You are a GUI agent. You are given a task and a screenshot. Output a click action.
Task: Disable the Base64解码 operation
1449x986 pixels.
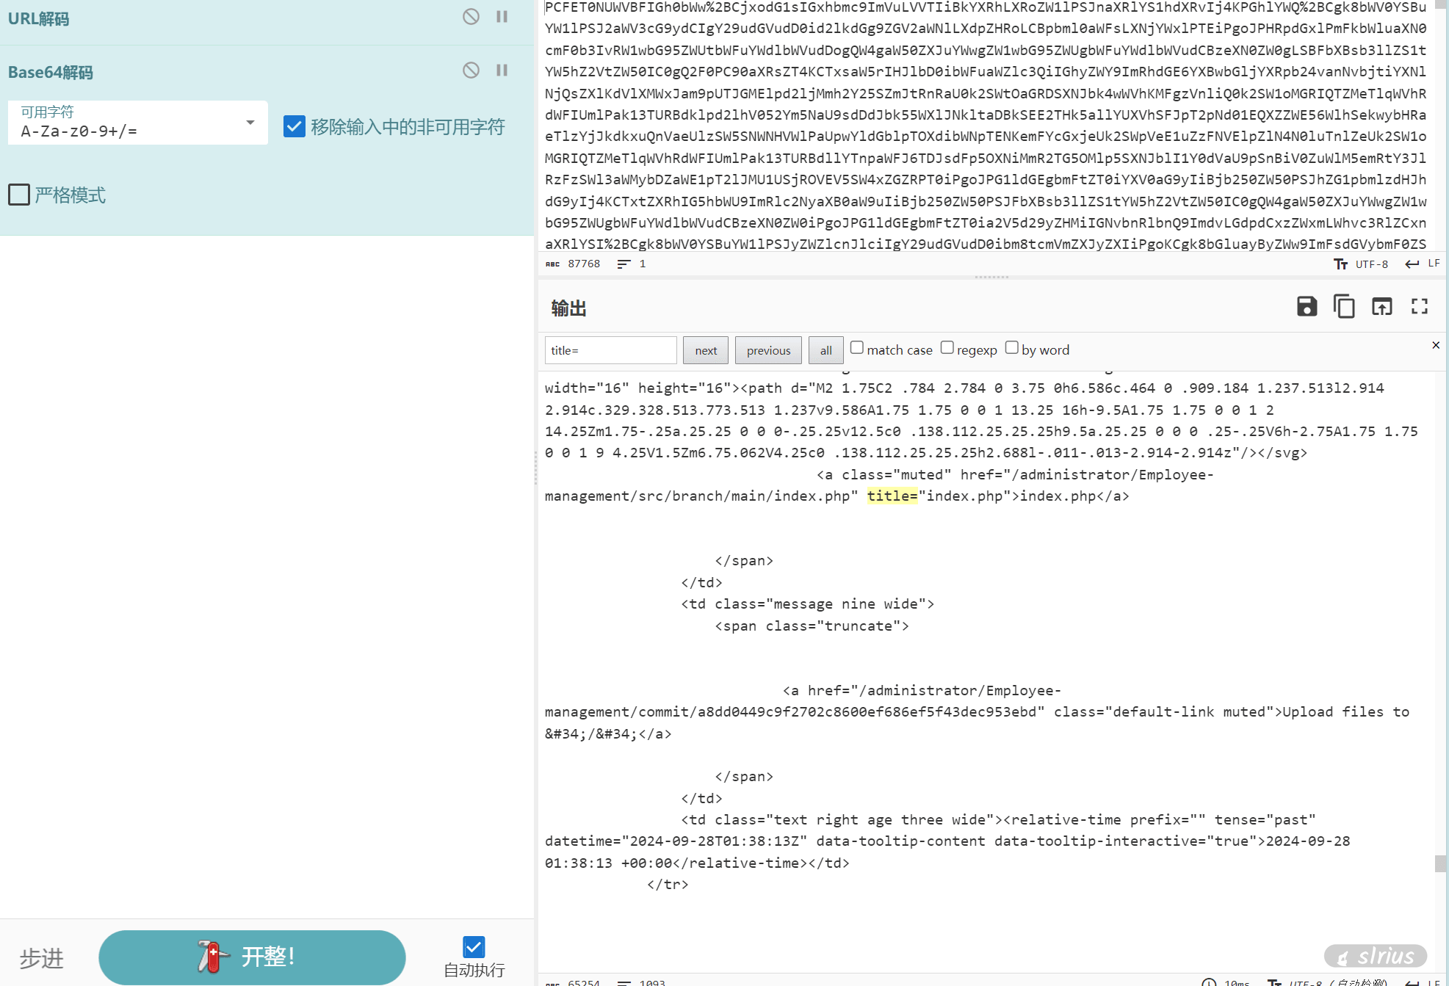pyautogui.click(x=471, y=70)
